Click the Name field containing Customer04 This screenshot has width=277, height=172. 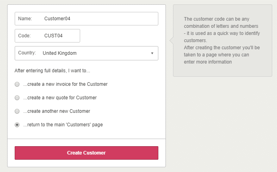[99, 19]
